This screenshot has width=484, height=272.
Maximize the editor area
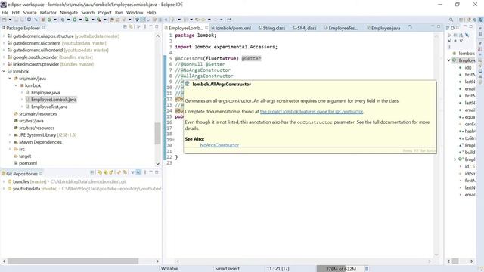tap(439, 27)
